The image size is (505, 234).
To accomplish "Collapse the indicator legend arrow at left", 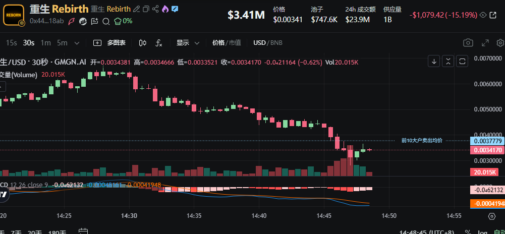I will pyautogui.click(x=3, y=86).
